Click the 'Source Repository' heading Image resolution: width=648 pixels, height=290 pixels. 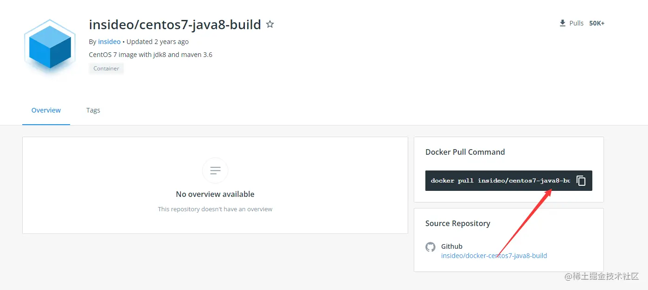click(x=458, y=223)
